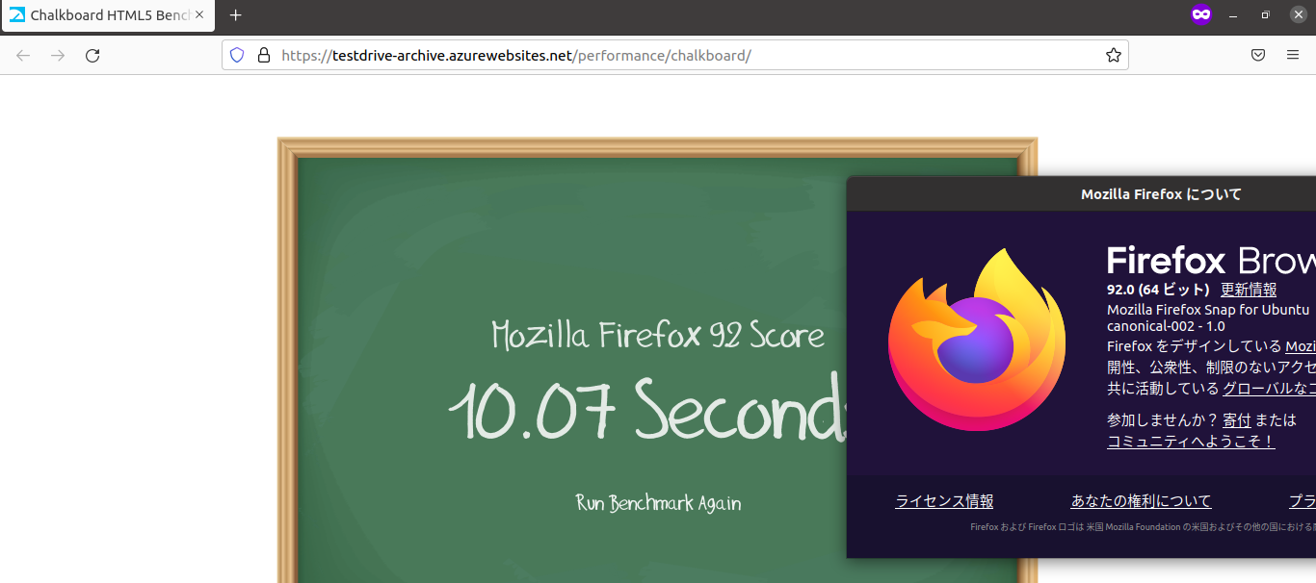The width and height of the screenshot is (1316, 583).
Task: Focus the address bar
Action: (x=674, y=55)
